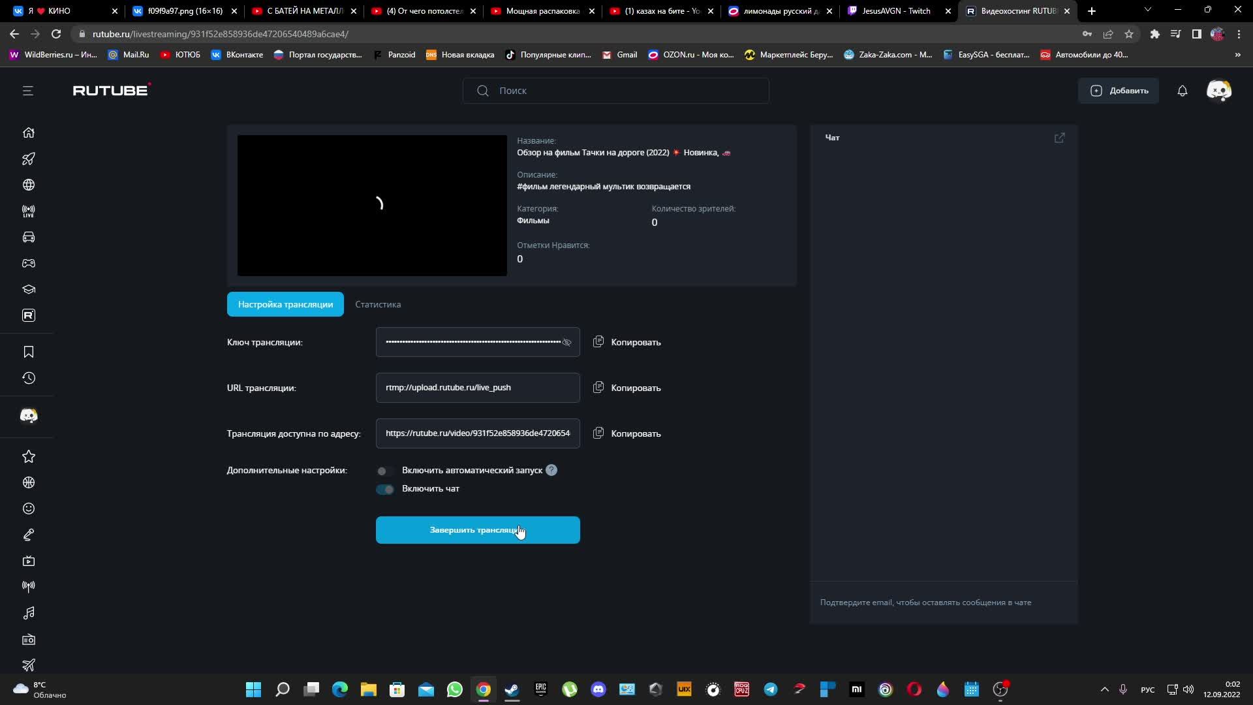
Task: Open the hamburger menu next to RUTUBE logo
Action: coord(27,91)
